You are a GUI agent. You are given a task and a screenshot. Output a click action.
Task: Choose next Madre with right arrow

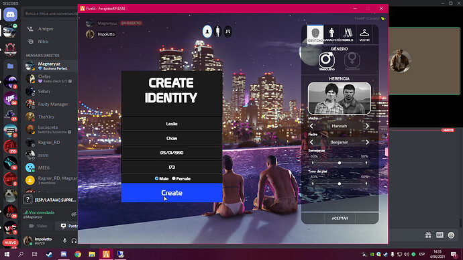[367, 126]
